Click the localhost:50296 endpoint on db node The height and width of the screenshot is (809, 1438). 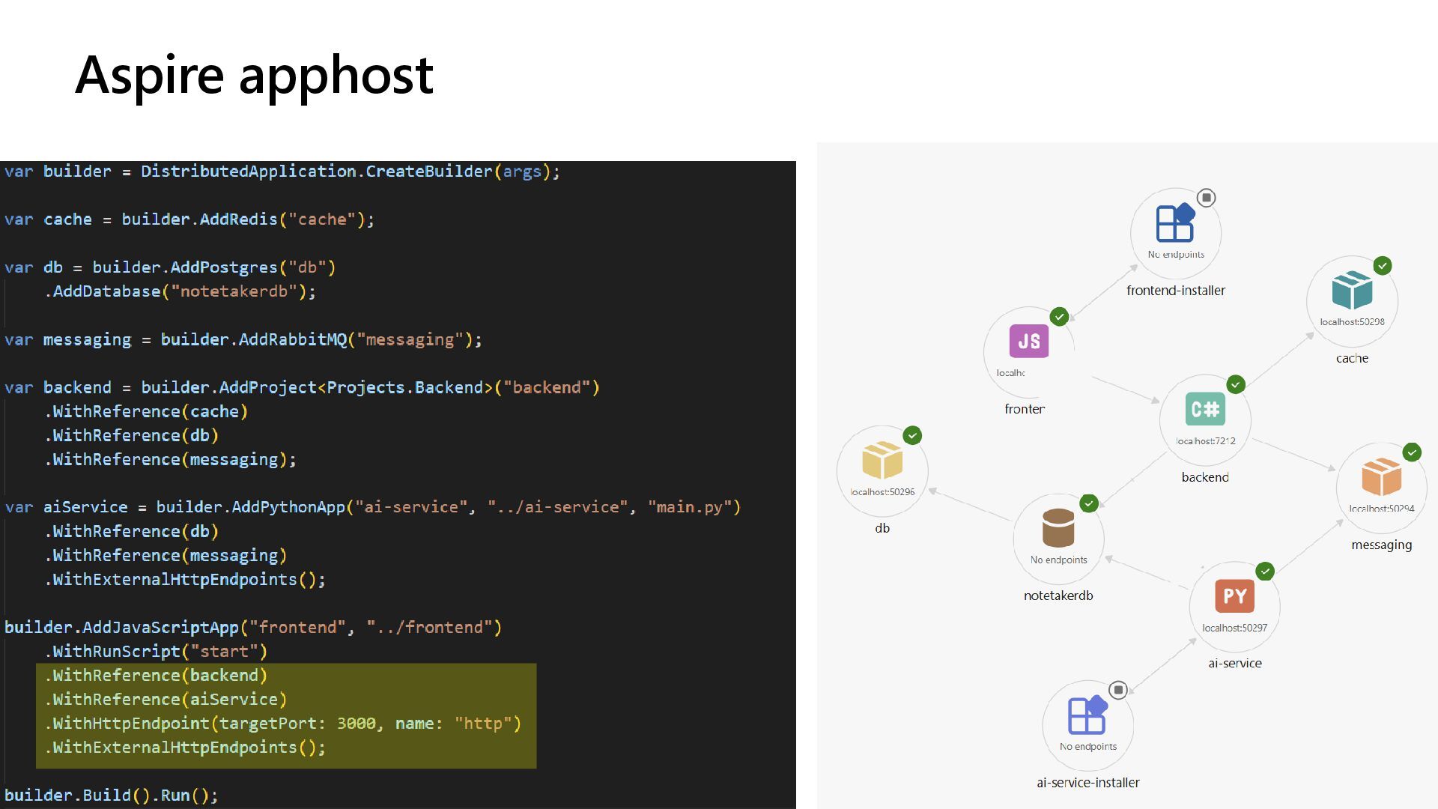[882, 492]
